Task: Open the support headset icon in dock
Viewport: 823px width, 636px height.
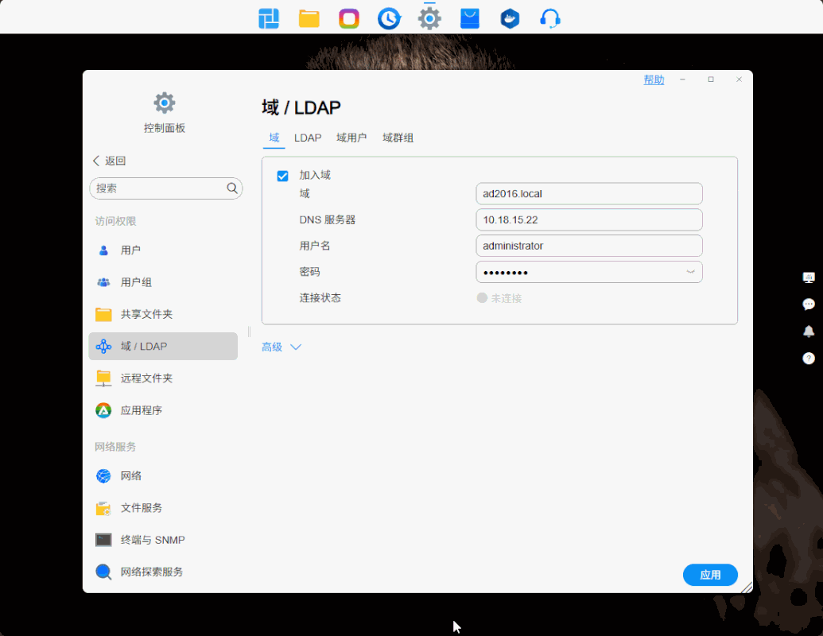Action: point(550,19)
